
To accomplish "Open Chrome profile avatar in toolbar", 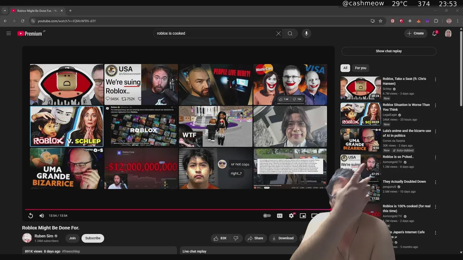I will coord(449,21).
